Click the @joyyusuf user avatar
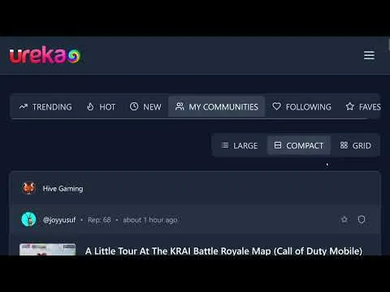The height and width of the screenshot is (292, 390). 28,219
